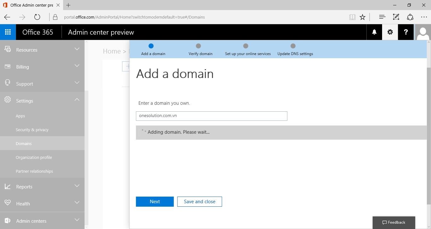Click the notifications bell icon
This screenshot has width=431, height=229.
click(x=374, y=32)
